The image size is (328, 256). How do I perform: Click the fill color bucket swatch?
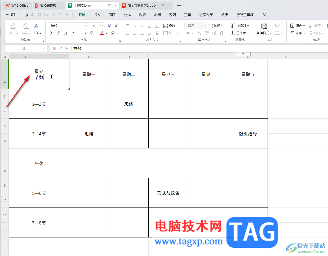tap(92, 33)
